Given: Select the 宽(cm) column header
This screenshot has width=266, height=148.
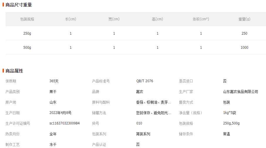Looking at the screenshot, I should coord(114,19).
